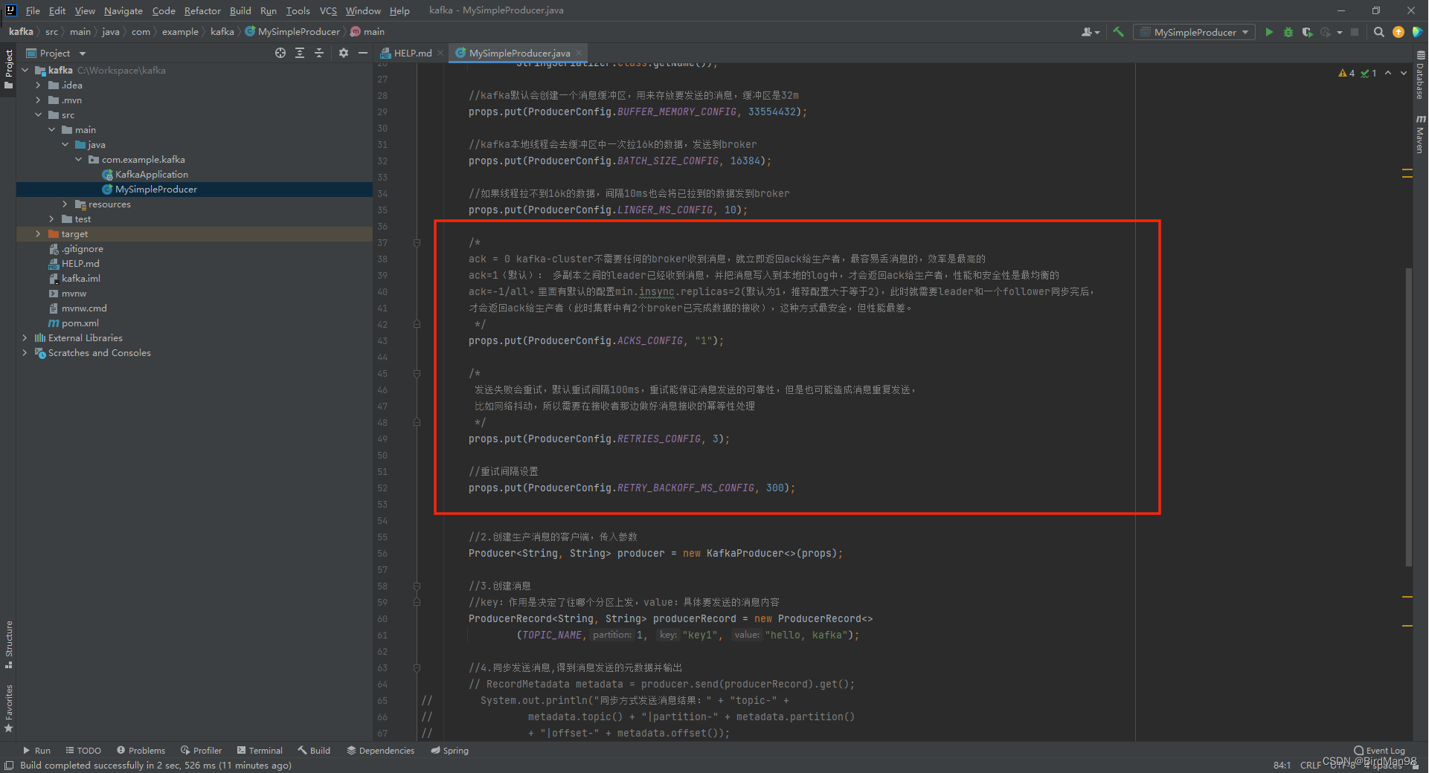Click line separator CRLF in status bar
Screen dimensions: 1429x773
coord(1310,765)
